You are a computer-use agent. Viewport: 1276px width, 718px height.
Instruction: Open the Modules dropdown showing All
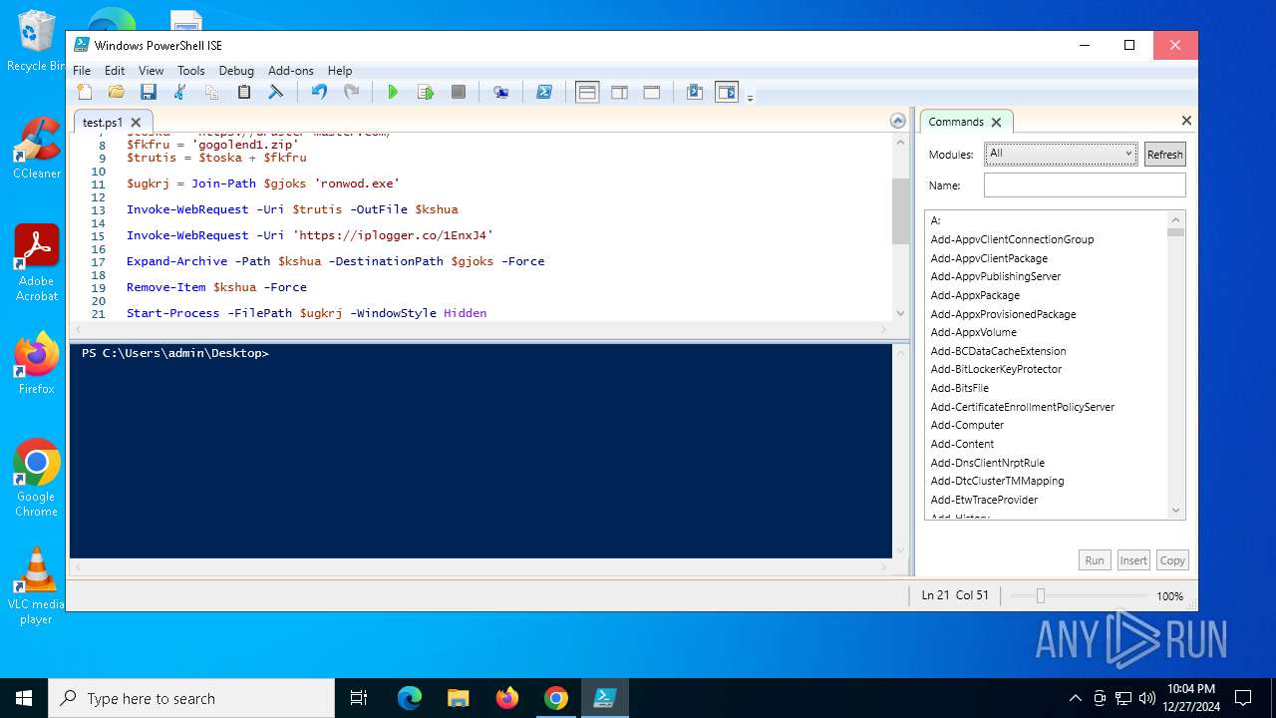[1061, 154]
